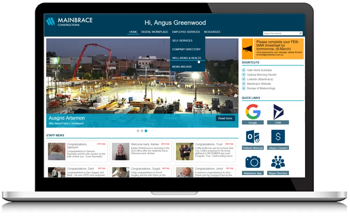Viewport: 350px width, 216px height.
Task: Open the Jobpac Connect dollar icon
Action: click(x=278, y=136)
